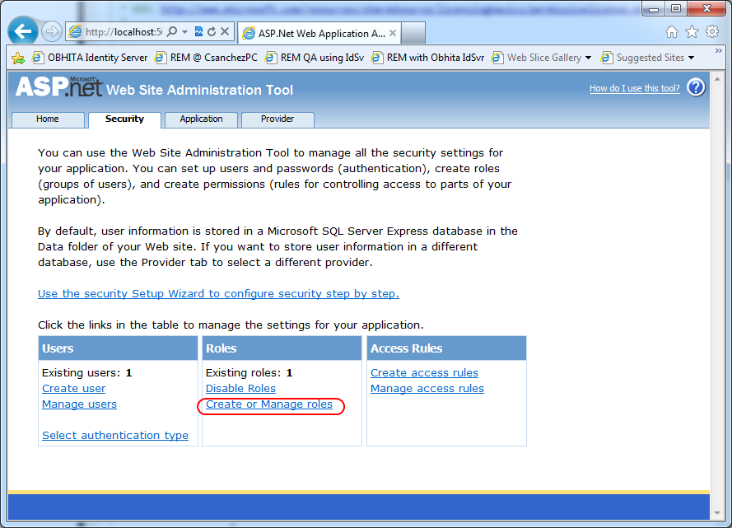Open the Tools gear icon
This screenshot has width=732, height=528.
[x=712, y=32]
